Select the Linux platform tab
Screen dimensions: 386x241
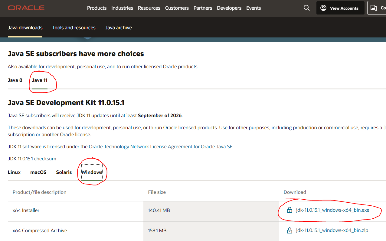pos(14,172)
